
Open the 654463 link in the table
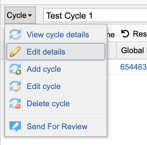click(x=134, y=67)
